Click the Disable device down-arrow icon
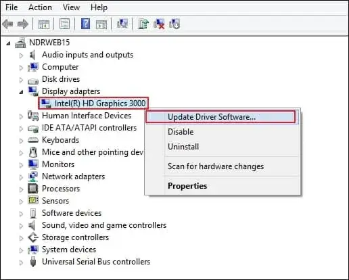This screenshot has height=280, width=349. pos(174,24)
